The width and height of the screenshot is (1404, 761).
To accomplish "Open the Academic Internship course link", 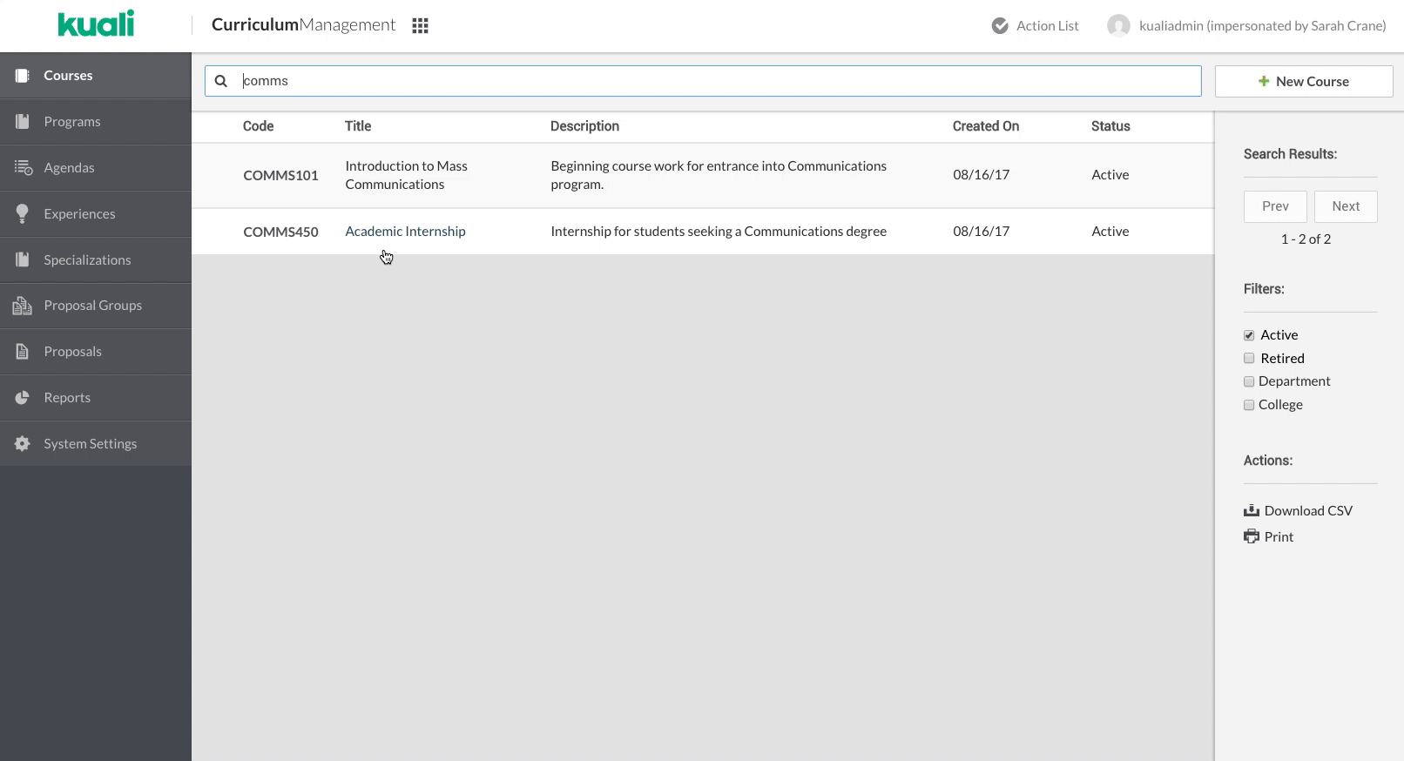I will click(x=405, y=232).
